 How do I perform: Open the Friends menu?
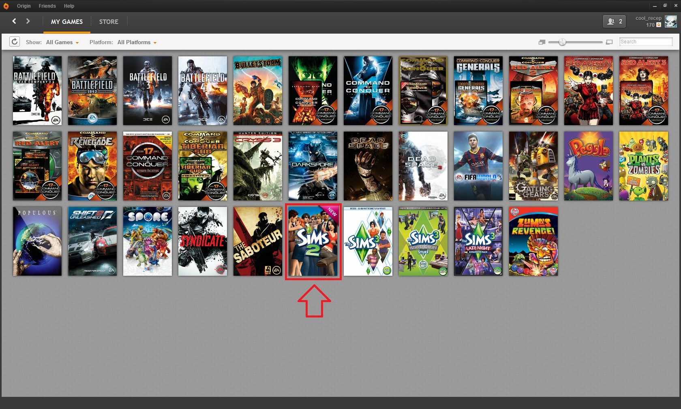(47, 6)
